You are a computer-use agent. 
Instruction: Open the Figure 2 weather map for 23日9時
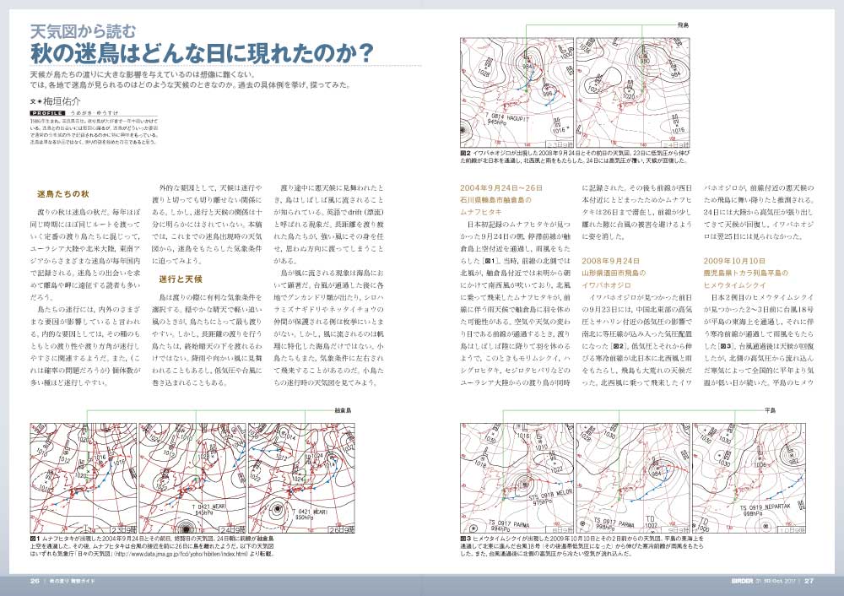click(517, 93)
